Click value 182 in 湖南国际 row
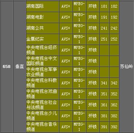The image size is (134, 133). coord(114,6)
